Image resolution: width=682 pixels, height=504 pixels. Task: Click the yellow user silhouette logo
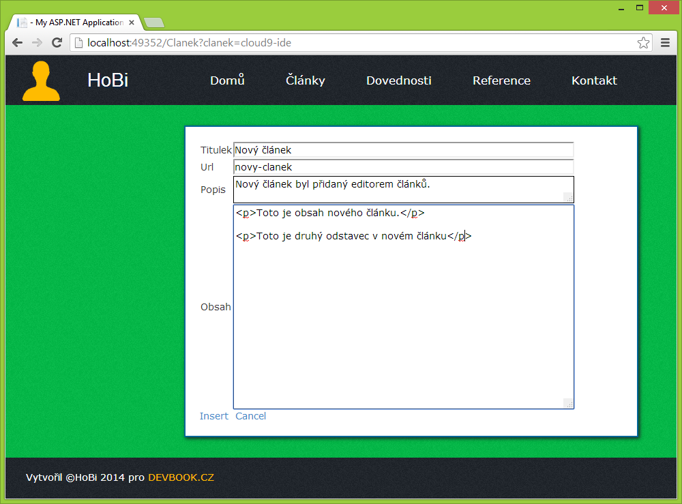(40, 80)
